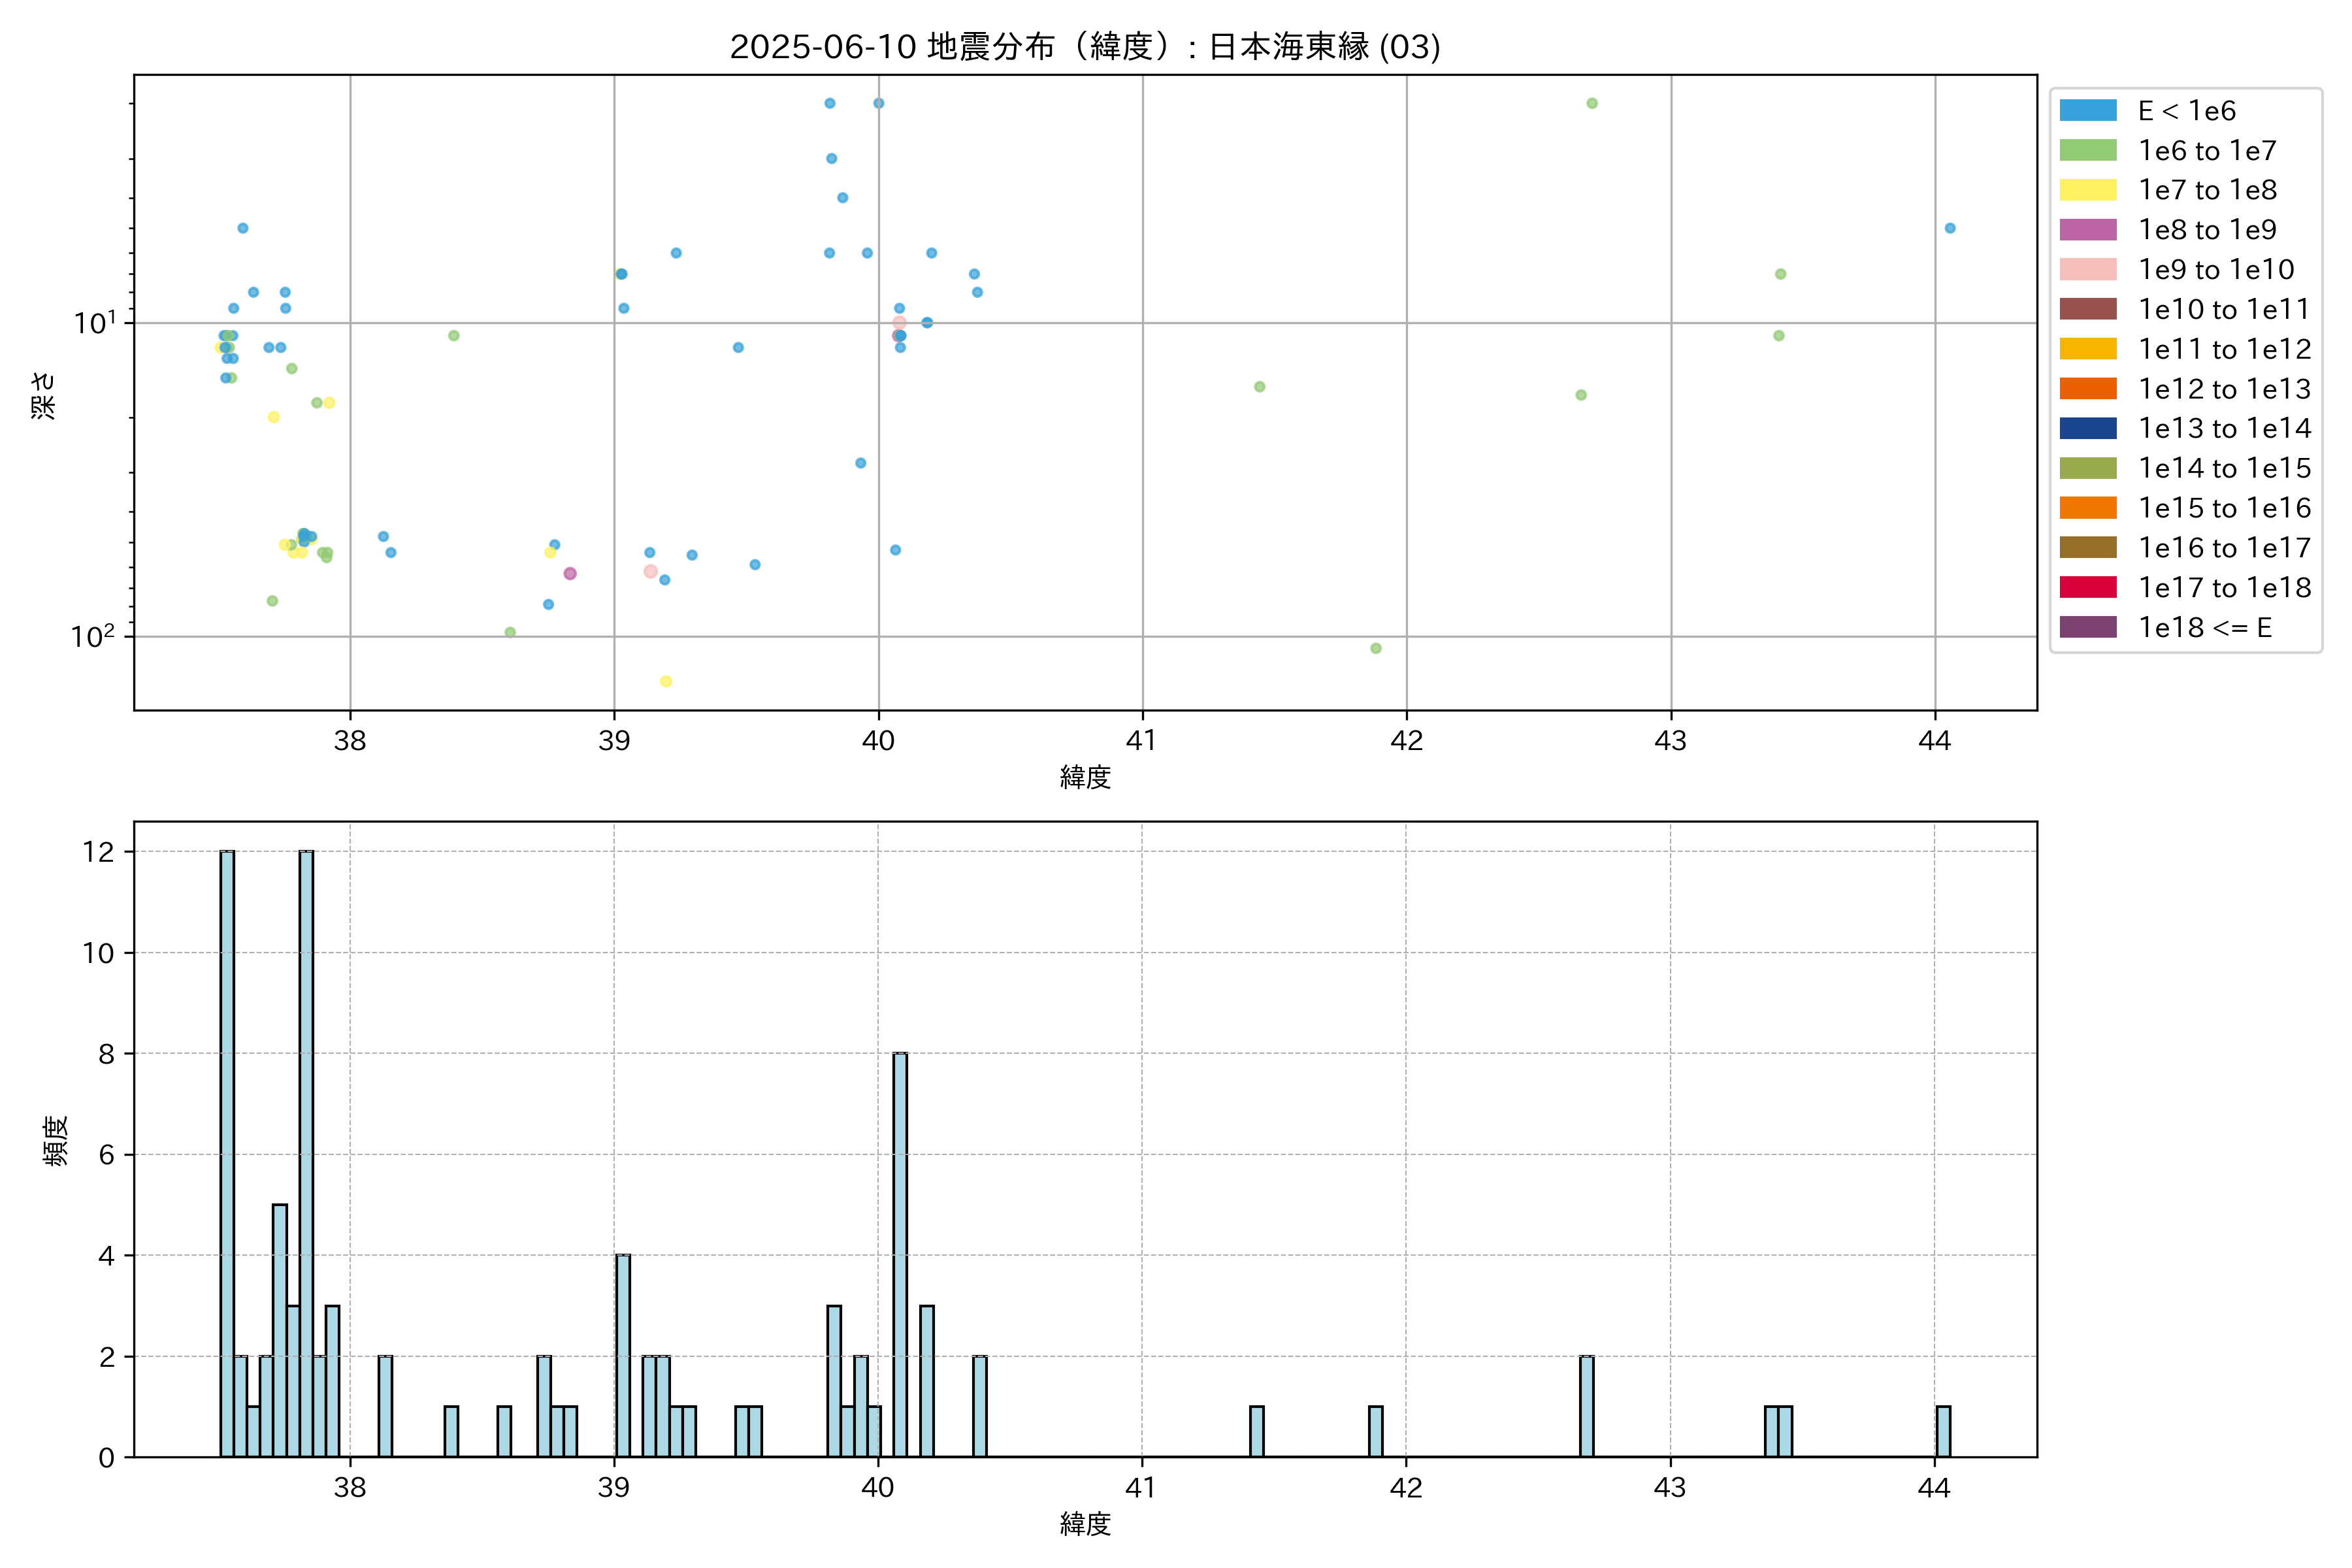This screenshot has width=2352, height=1568.
Task: Click the blue E < 1e6 legend swatch
Action: (x=2087, y=110)
